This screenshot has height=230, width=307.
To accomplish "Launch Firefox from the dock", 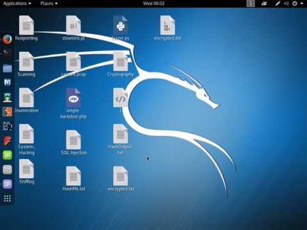I will [x=7, y=40].
